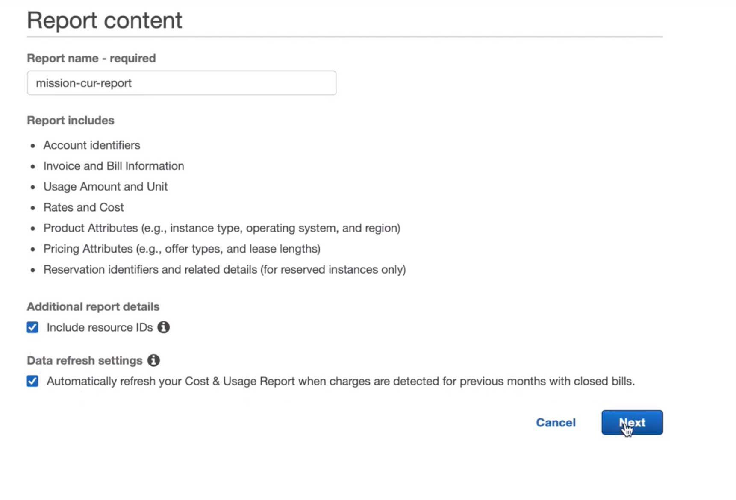The width and height of the screenshot is (736, 500).
Task: Click the 'Pricing Attributes' list item
Action: (182, 249)
